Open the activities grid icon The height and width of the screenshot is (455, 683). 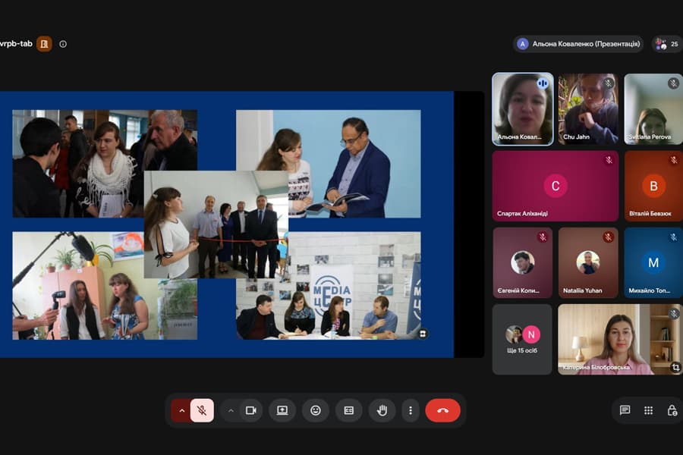(x=648, y=410)
